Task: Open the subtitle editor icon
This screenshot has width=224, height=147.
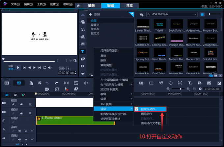Action: pos(141,83)
